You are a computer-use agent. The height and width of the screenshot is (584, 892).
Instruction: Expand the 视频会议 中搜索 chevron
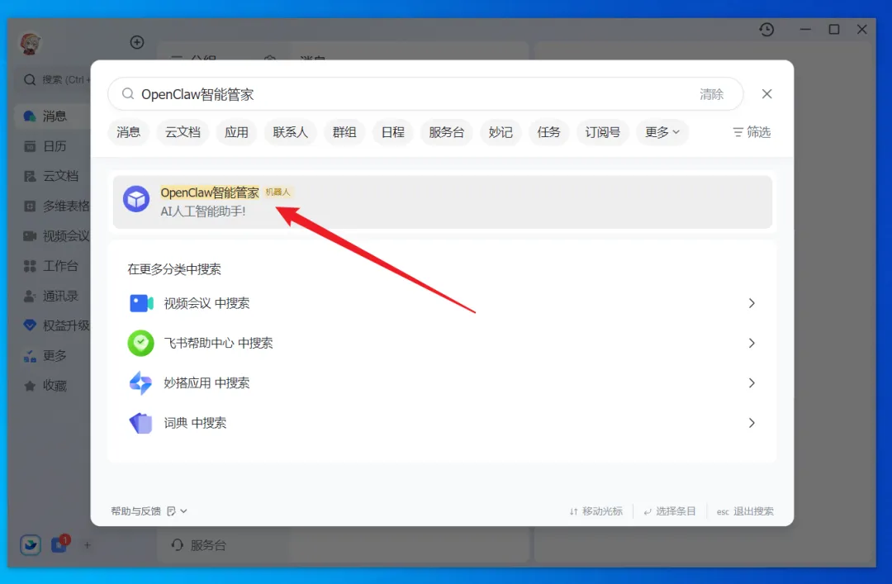[752, 303]
